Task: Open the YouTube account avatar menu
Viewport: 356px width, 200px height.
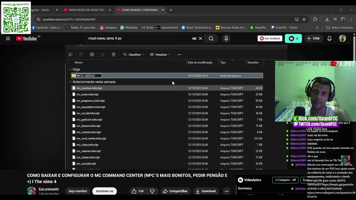Action: pyautogui.click(x=342, y=39)
